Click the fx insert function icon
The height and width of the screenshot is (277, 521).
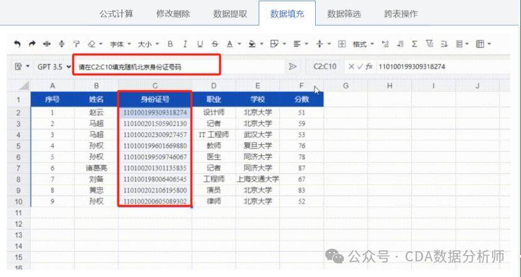pos(369,66)
